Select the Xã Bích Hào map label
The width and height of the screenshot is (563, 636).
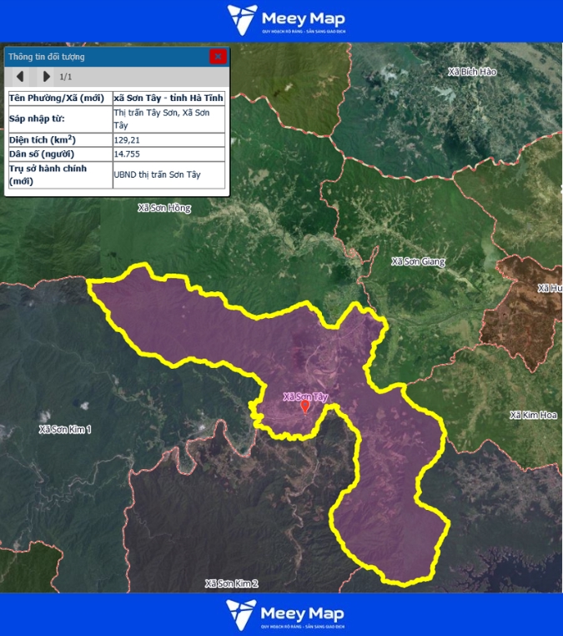pyautogui.click(x=472, y=72)
